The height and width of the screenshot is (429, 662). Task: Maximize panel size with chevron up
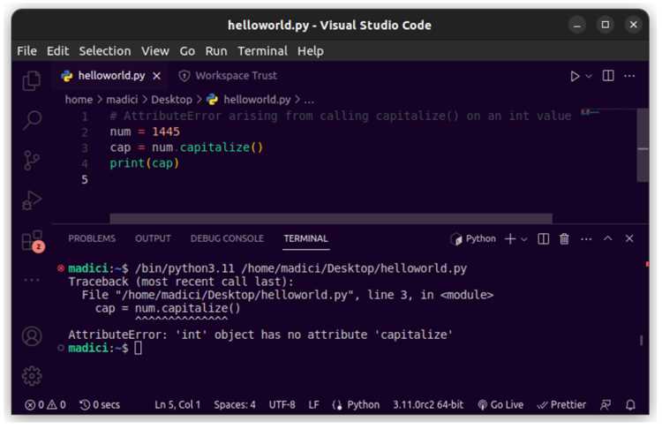click(x=607, y=238)
